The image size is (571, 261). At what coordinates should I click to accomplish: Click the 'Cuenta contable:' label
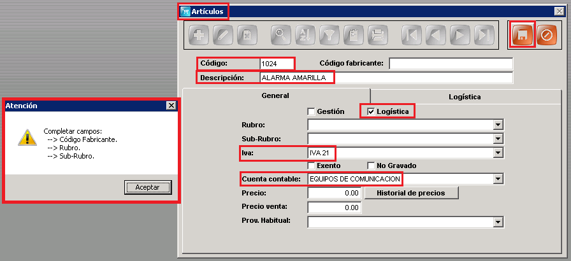point(271,179)
